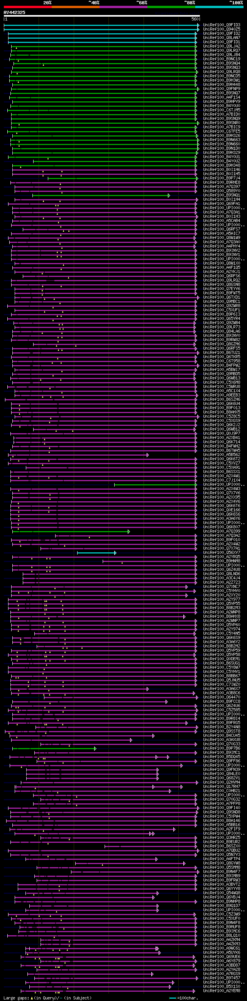The image size is (247, 1001).
Task: Click the UniRef100_B9N663 hit name
Action: 222,140
